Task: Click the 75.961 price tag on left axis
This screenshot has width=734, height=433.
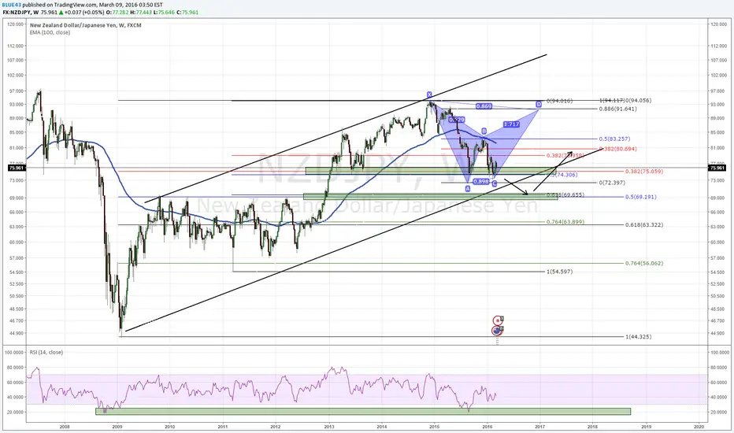Action: coord(16,168)
